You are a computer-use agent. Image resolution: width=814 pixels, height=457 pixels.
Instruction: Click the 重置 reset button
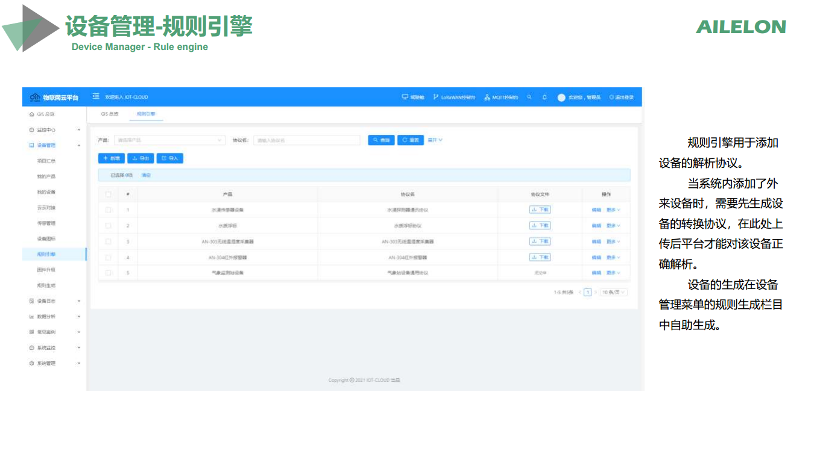pyautogui.click(x=411, y=140)
